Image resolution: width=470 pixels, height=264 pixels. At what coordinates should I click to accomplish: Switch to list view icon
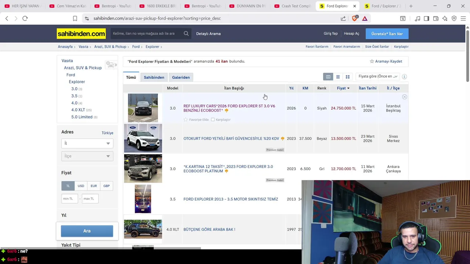[338, 77]
